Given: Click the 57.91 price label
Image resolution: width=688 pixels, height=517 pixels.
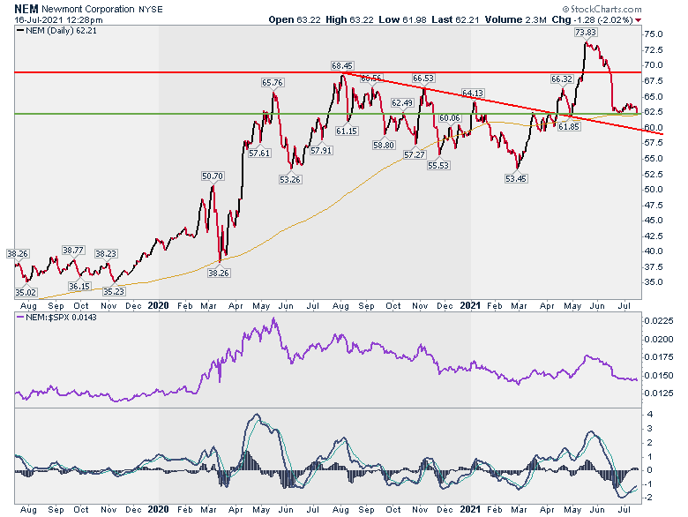Looking at the screenshot, I should point(321,151).
